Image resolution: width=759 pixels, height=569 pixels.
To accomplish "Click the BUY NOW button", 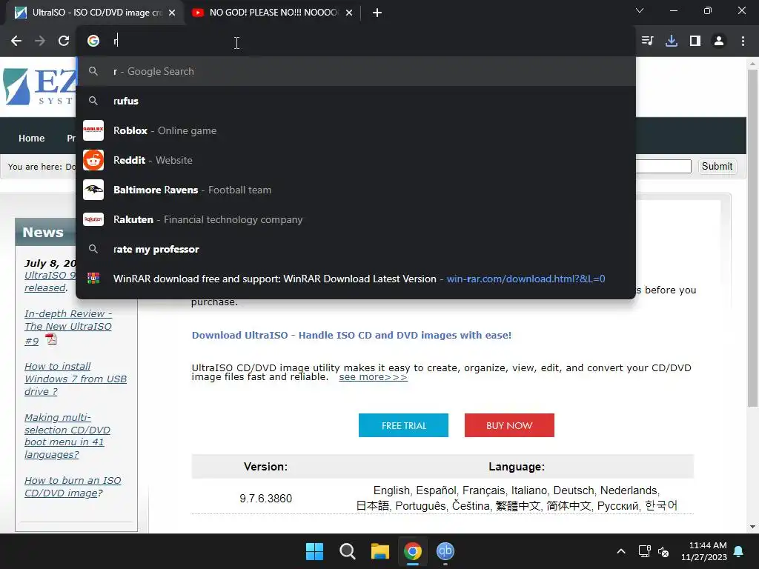I will tap(509, 425).
